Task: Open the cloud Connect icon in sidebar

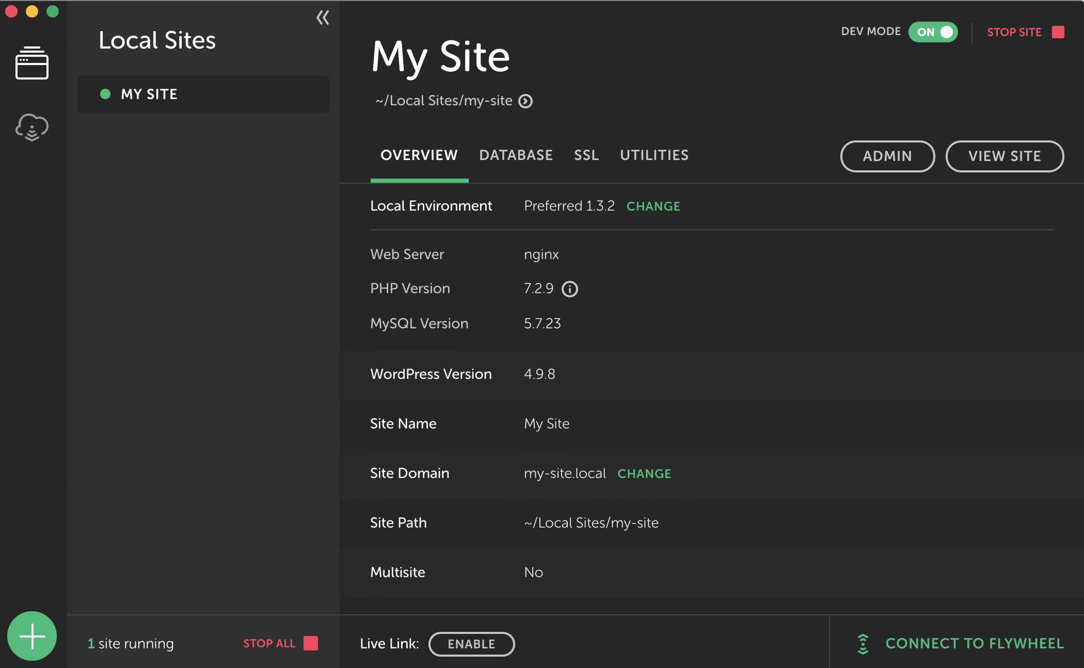Action: (32, 127)
